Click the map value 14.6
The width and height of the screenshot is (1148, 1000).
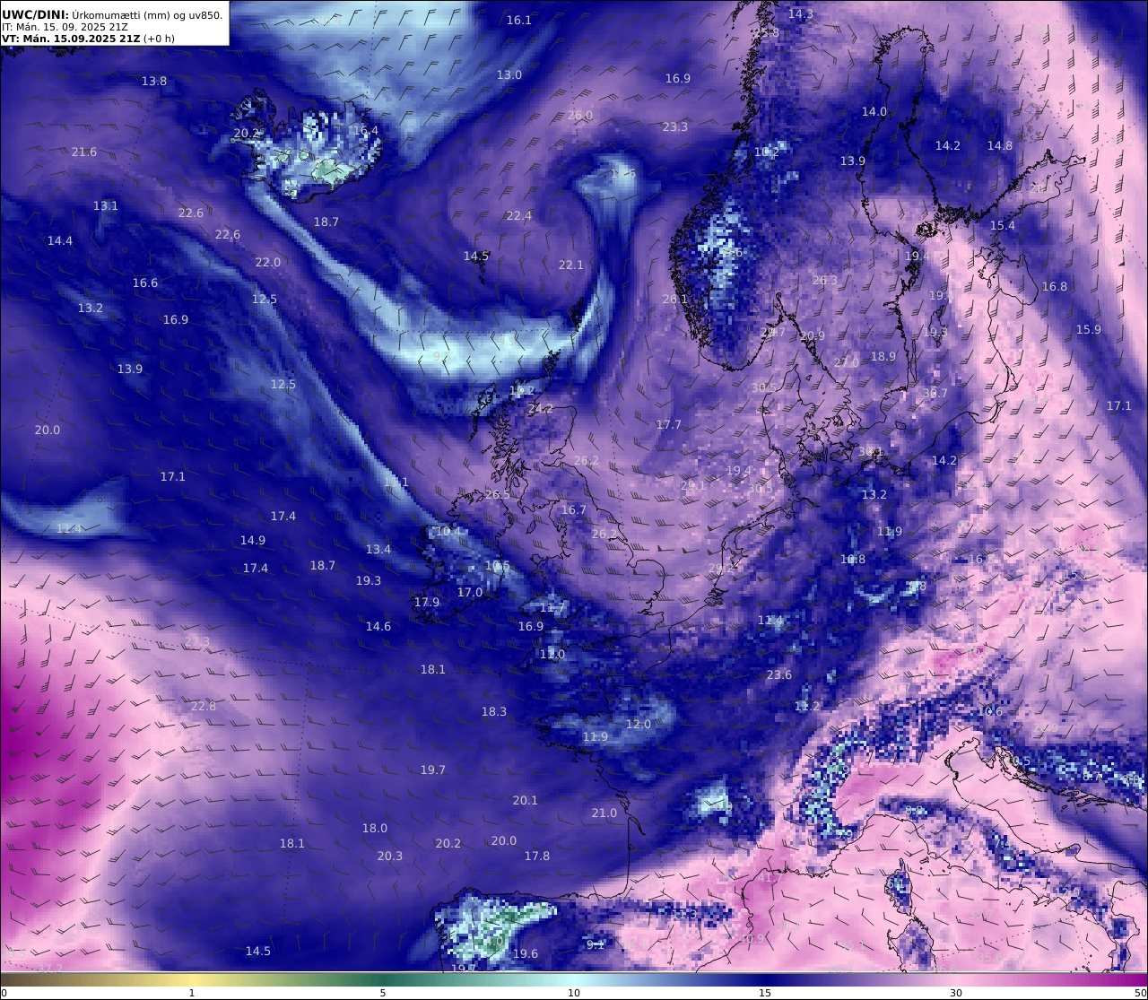click(378, 626)
